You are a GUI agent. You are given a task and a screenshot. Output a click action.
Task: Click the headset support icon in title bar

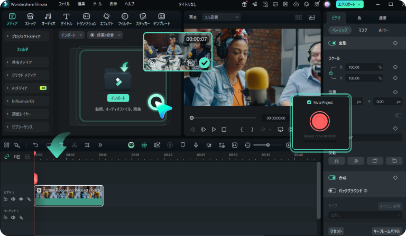pos(306,4)
